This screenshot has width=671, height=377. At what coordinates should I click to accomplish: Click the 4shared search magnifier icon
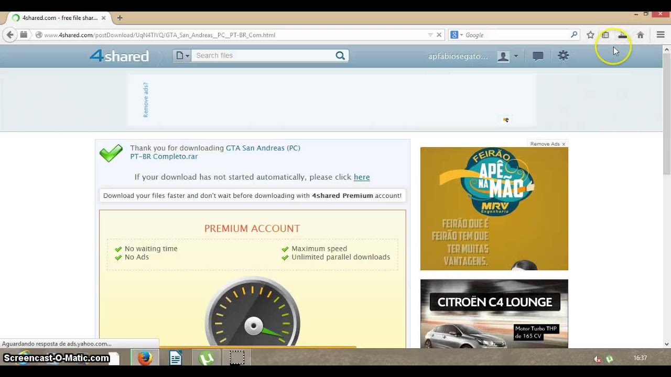tap(340, 56)
